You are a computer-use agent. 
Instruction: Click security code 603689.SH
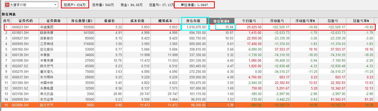coord(20,105)
